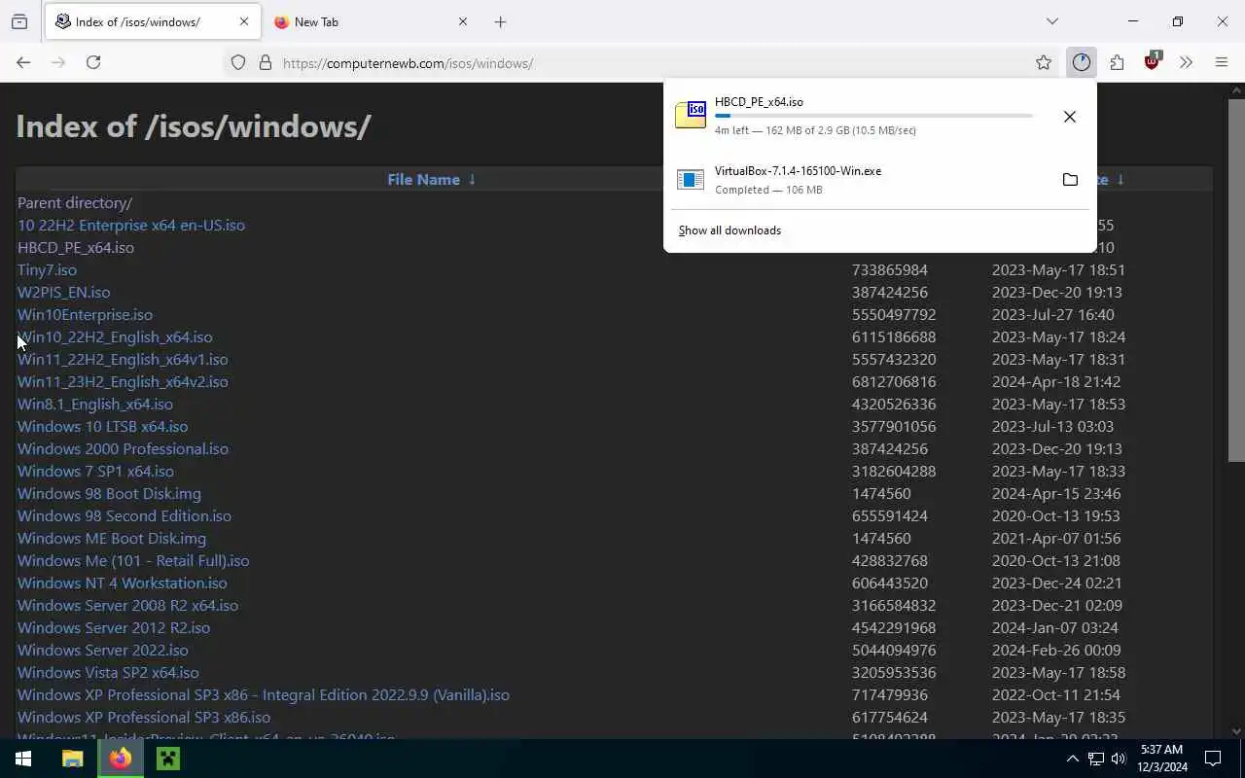Download Windows 10 LTSB x64.iso
Image resolution: width=1245 pixels, height=778 pixels.
(103, 426)
